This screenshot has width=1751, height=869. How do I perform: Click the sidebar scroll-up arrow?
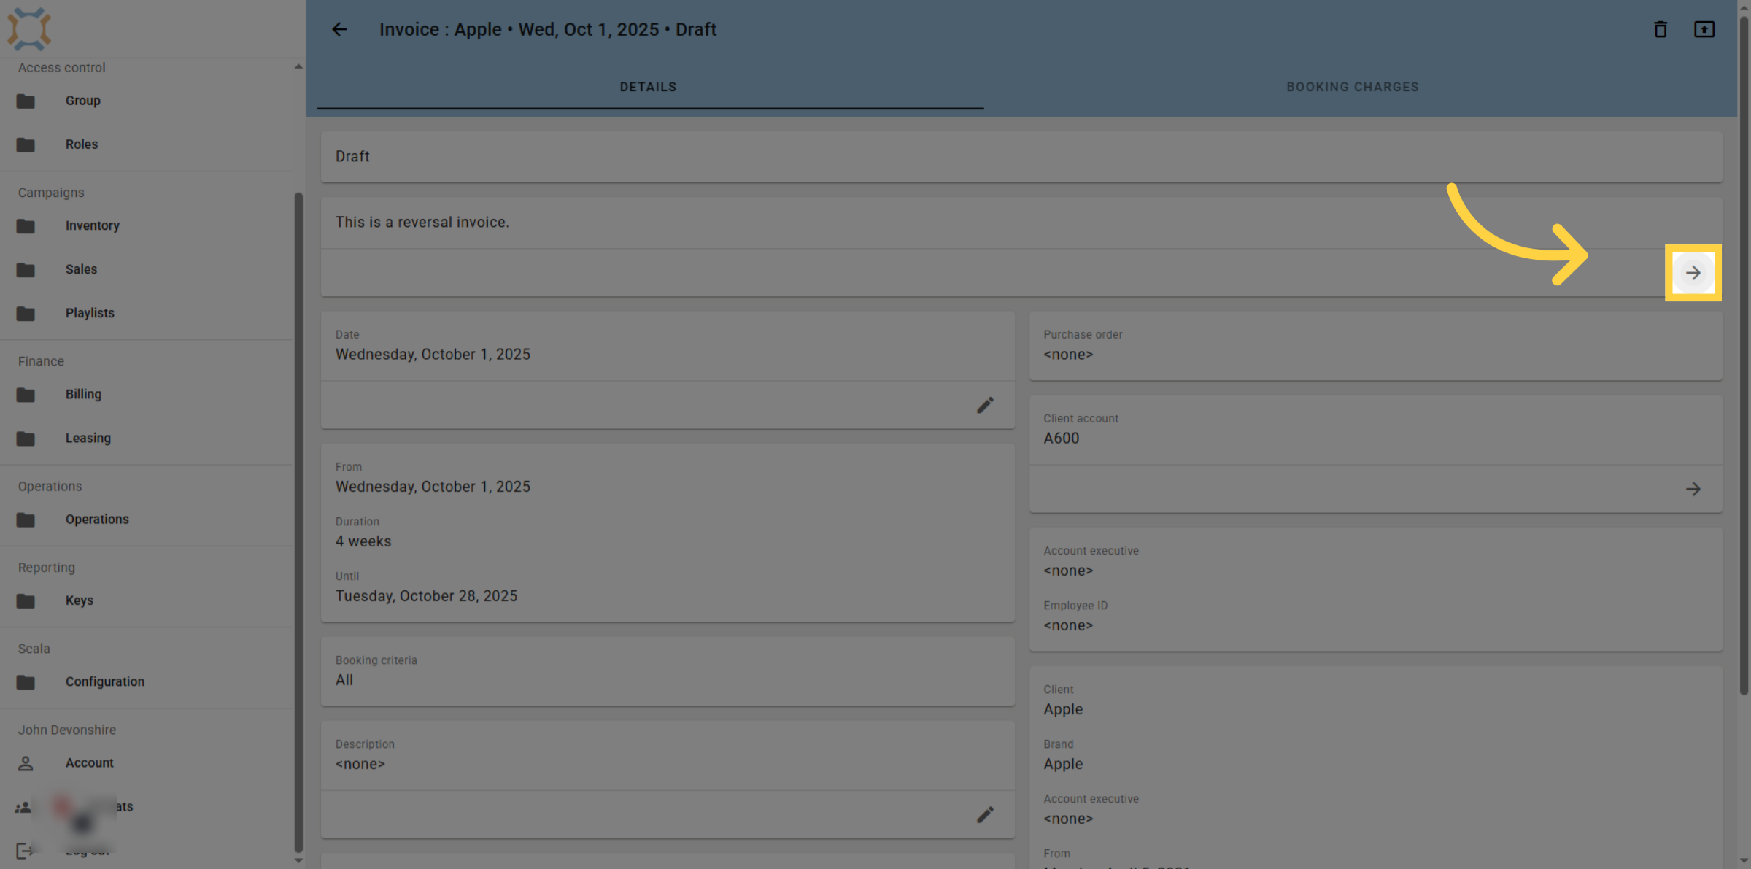point(298,66)
